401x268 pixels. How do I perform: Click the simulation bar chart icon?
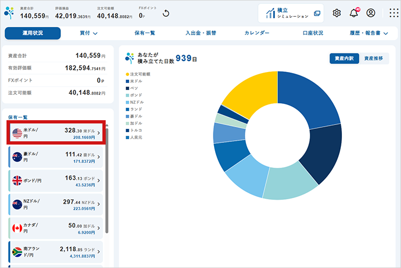[270, 14]
